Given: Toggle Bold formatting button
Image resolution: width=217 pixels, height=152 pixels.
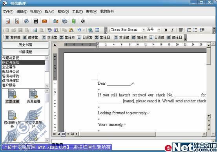Looking at the screenshot, I should (x=166, y=30).
